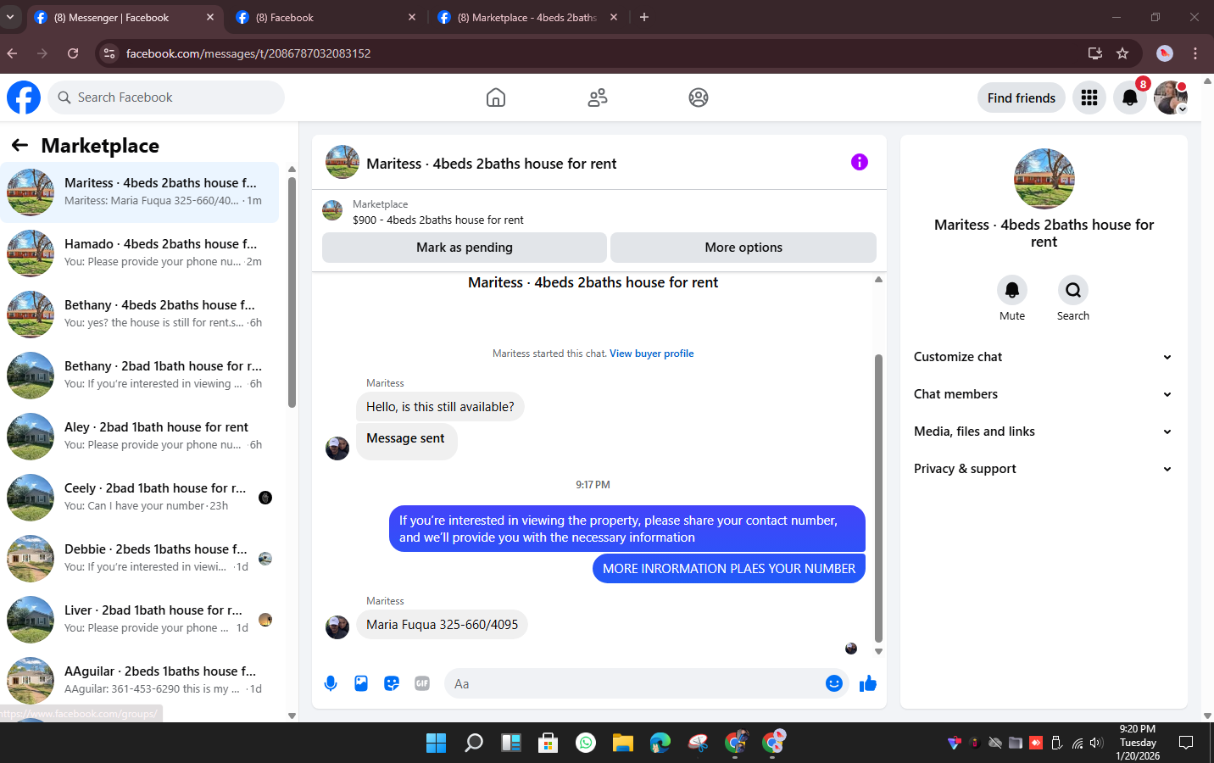Open Liver 2bad 1bath conversation
Viewport: 1214px width, 763px height.
pos(139,619)
